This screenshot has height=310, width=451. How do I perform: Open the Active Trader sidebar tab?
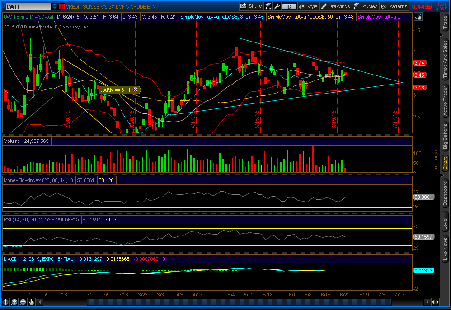click(x=445, y=101)
